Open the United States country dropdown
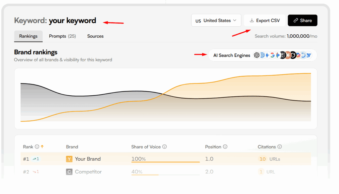 pos(216,20)
